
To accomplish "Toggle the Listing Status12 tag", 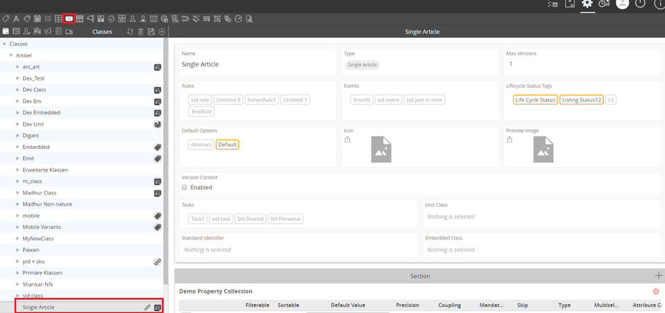I will pos(581,100).
